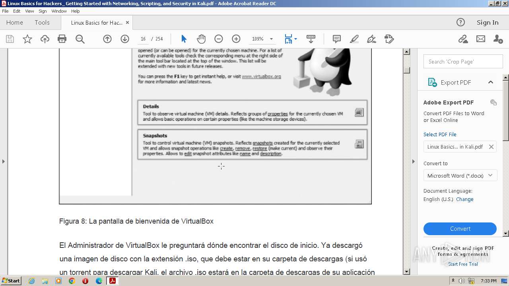This screenshot has height=286, width=509.
Task: Collapse the right tools pane arrow
Action: click(x=414, y=161)
